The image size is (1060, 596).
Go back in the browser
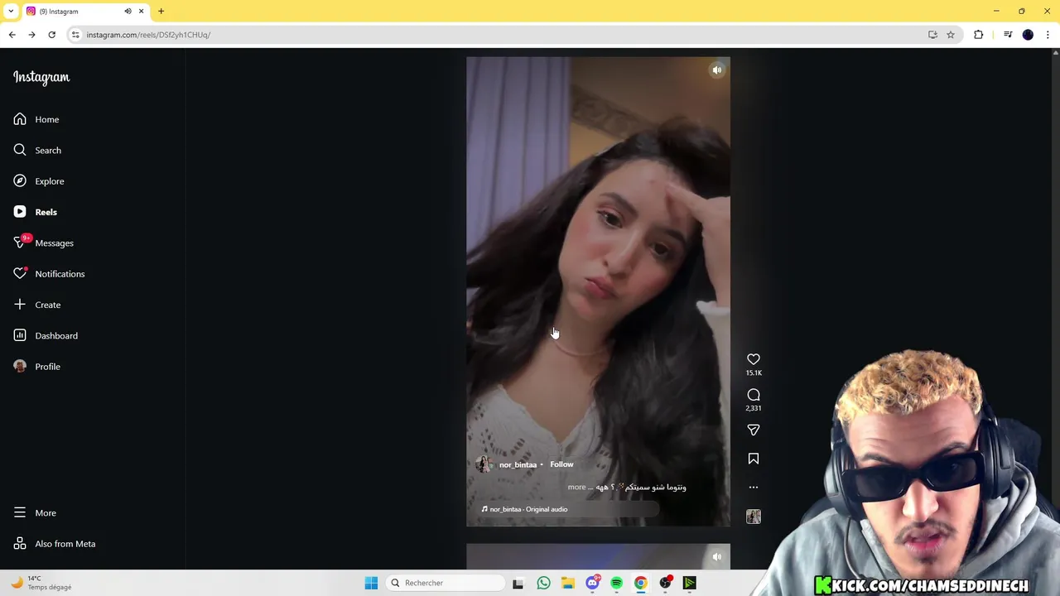(x=12, y=35)
